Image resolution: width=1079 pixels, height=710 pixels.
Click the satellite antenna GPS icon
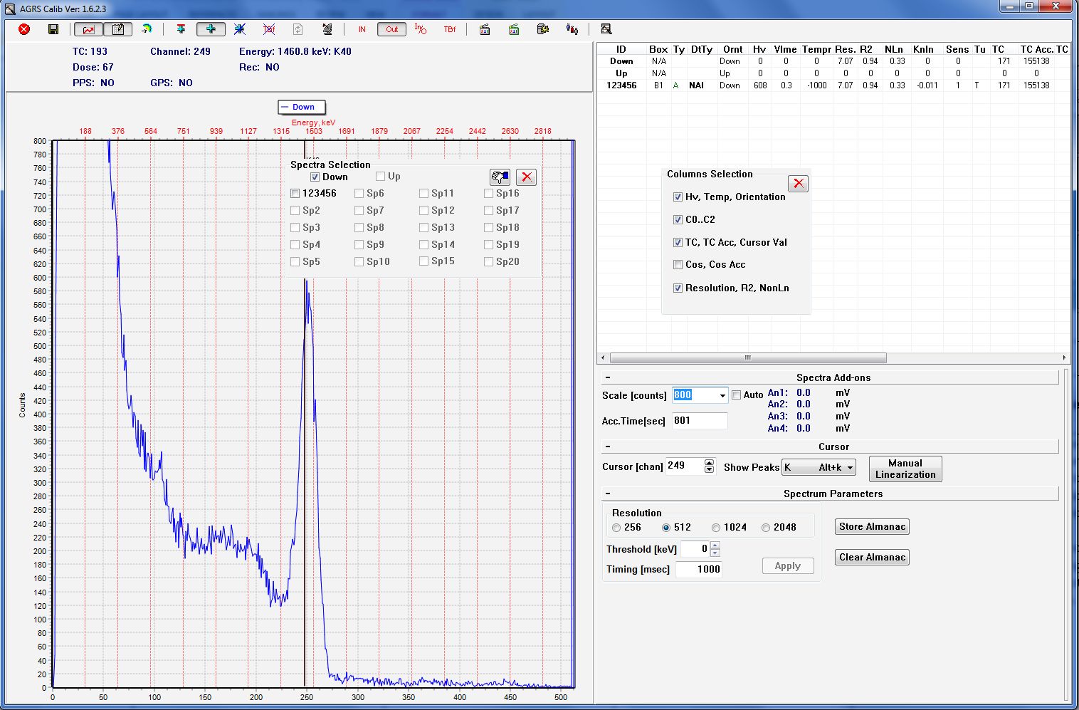pyautogui.click(x=327, y=29)
